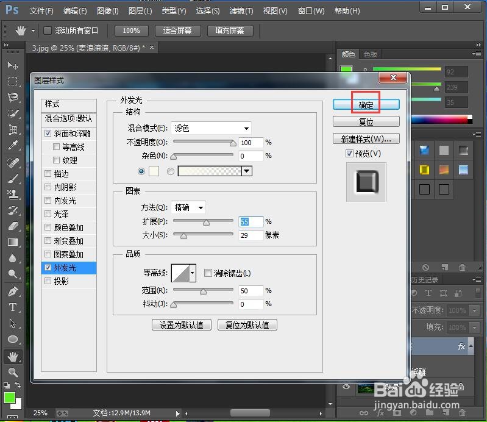Open the layer Fill dropdown arrow
Viewport: 487px width, 422px height.
[x=474, y=327]
